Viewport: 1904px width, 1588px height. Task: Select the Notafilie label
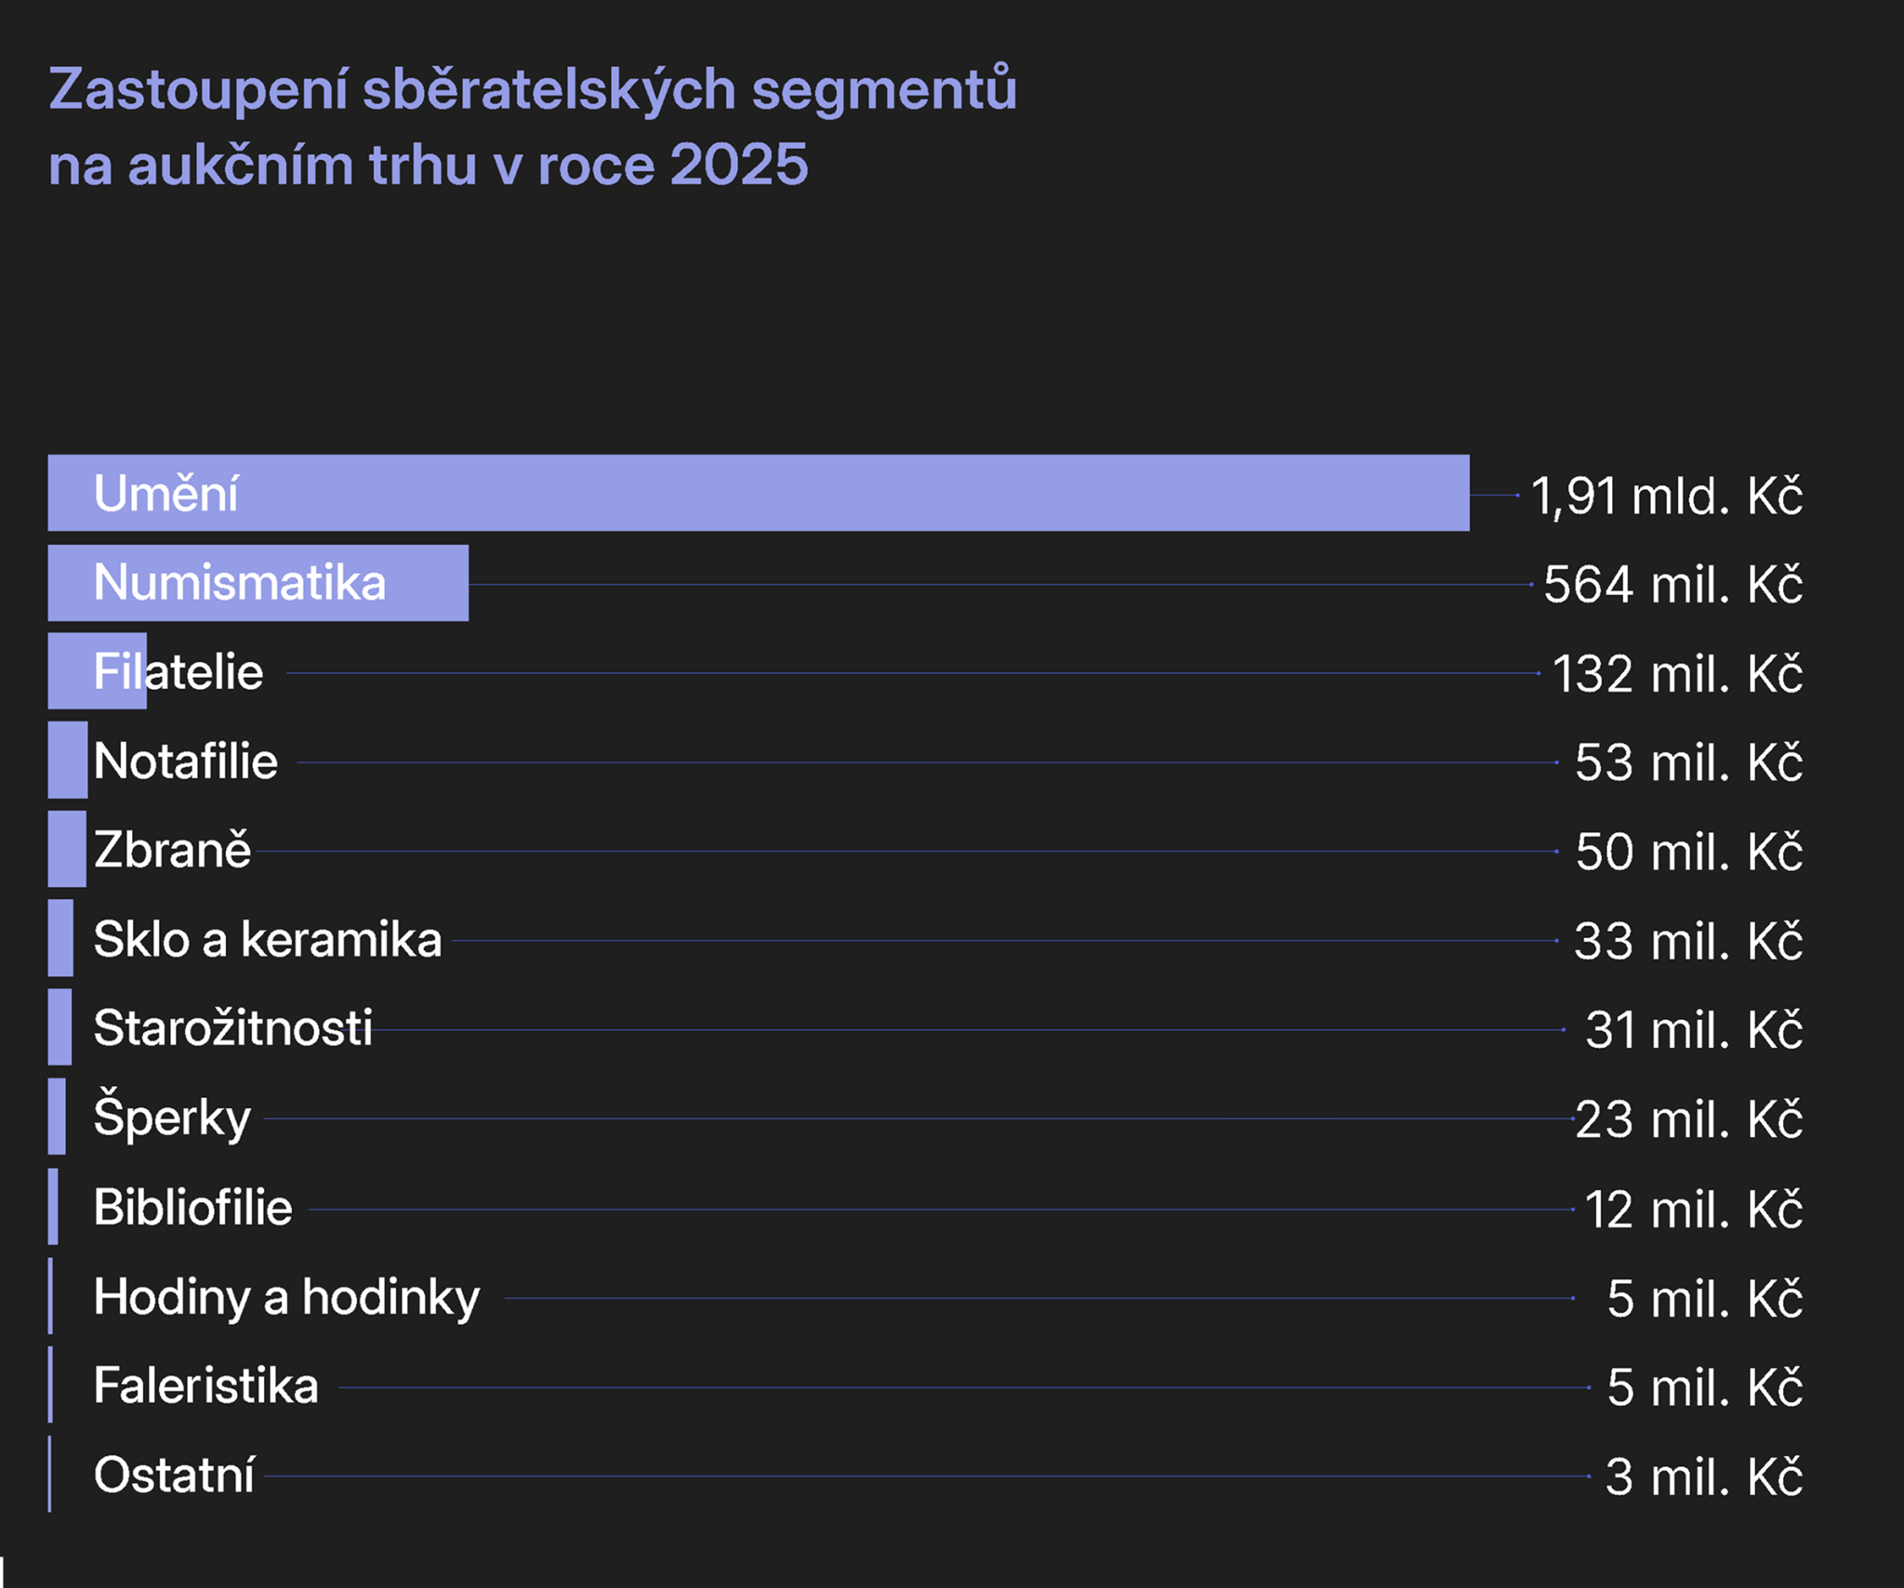[x=186, y=761]
